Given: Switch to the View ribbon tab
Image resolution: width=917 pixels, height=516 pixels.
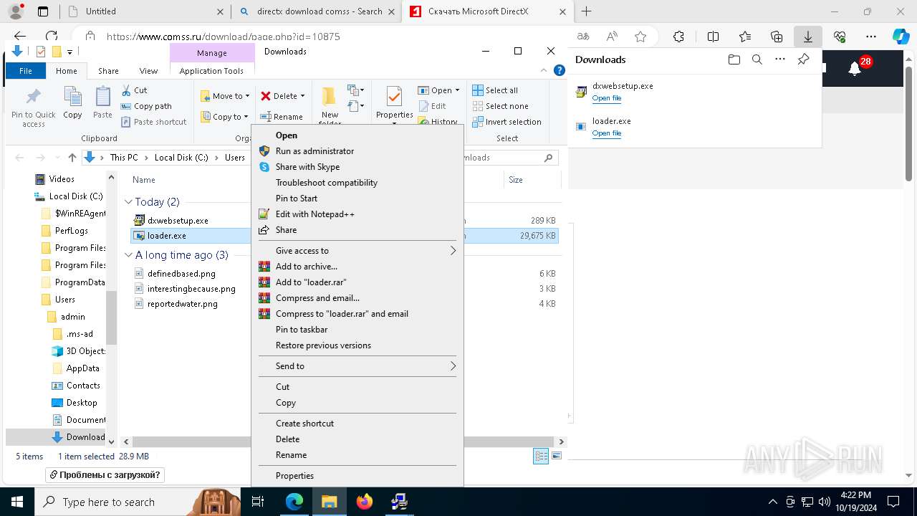Looking at the screenshot, I should click(x=148, y=71).
